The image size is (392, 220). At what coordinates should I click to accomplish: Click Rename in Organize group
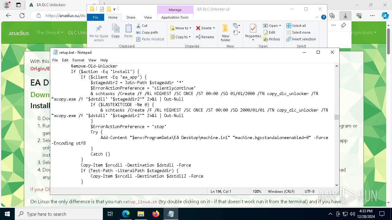[205, 37]
